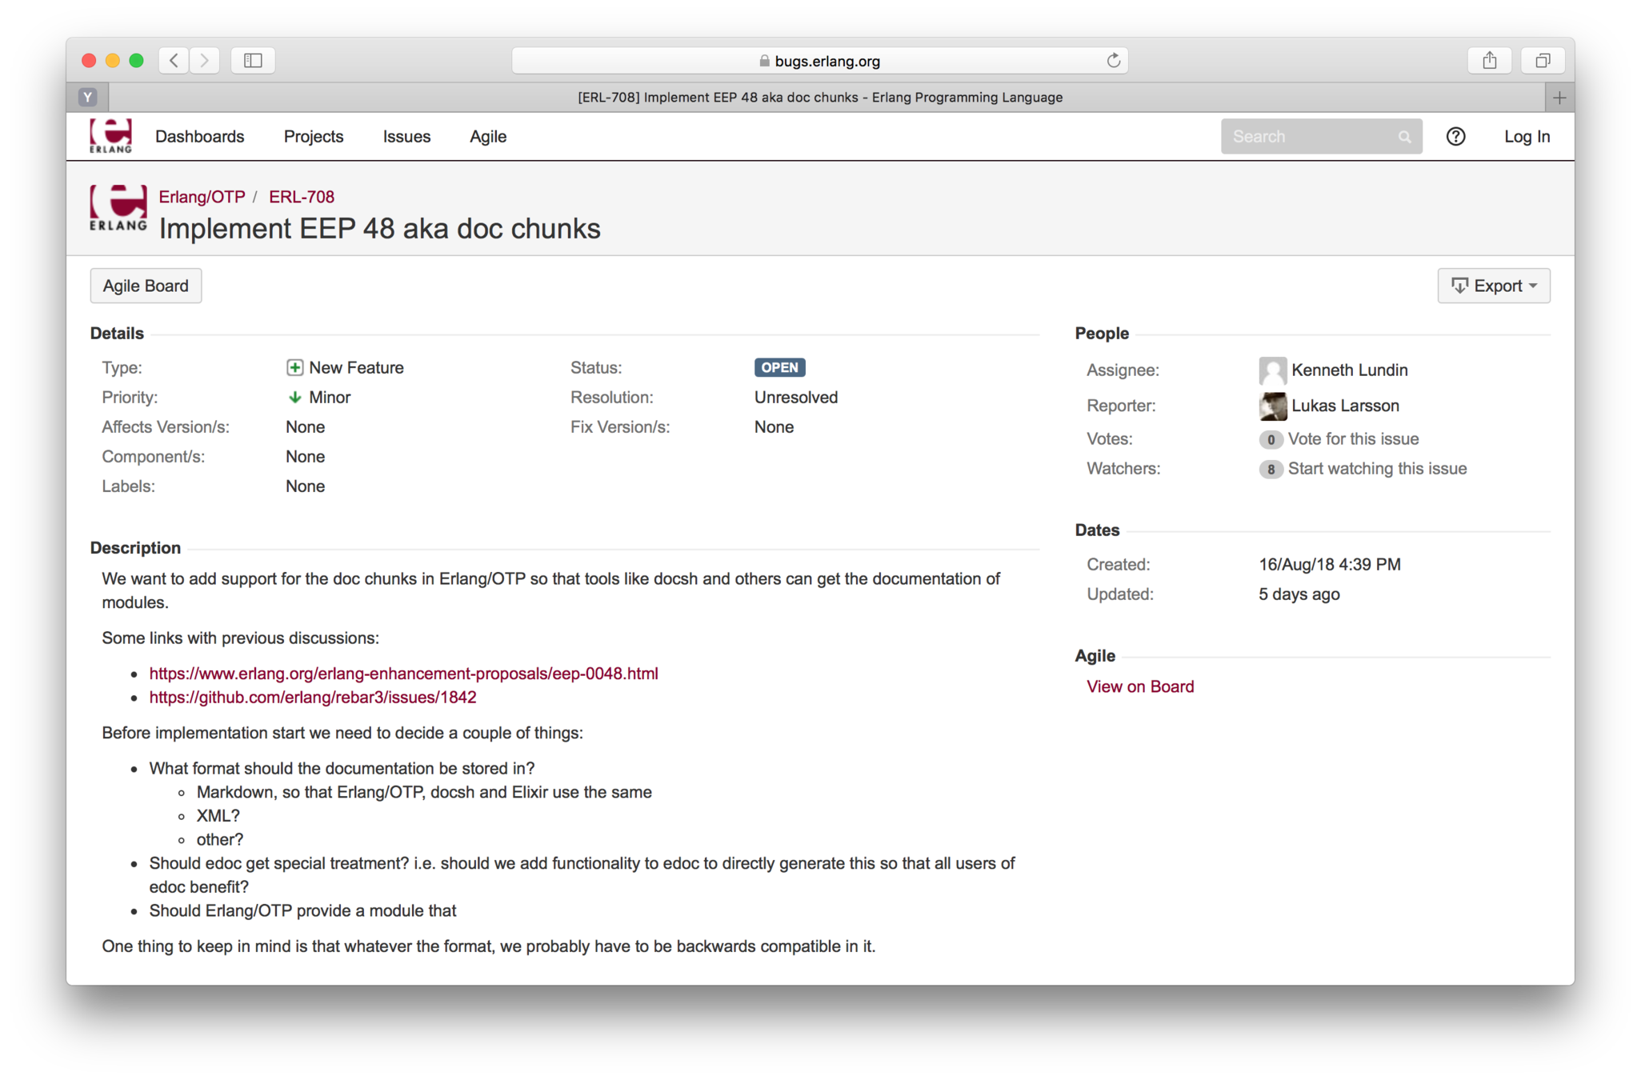The width and height of the screenshot is (1641, 1080).
Task: Click the Agile Board button
Action: coord(146,286)
